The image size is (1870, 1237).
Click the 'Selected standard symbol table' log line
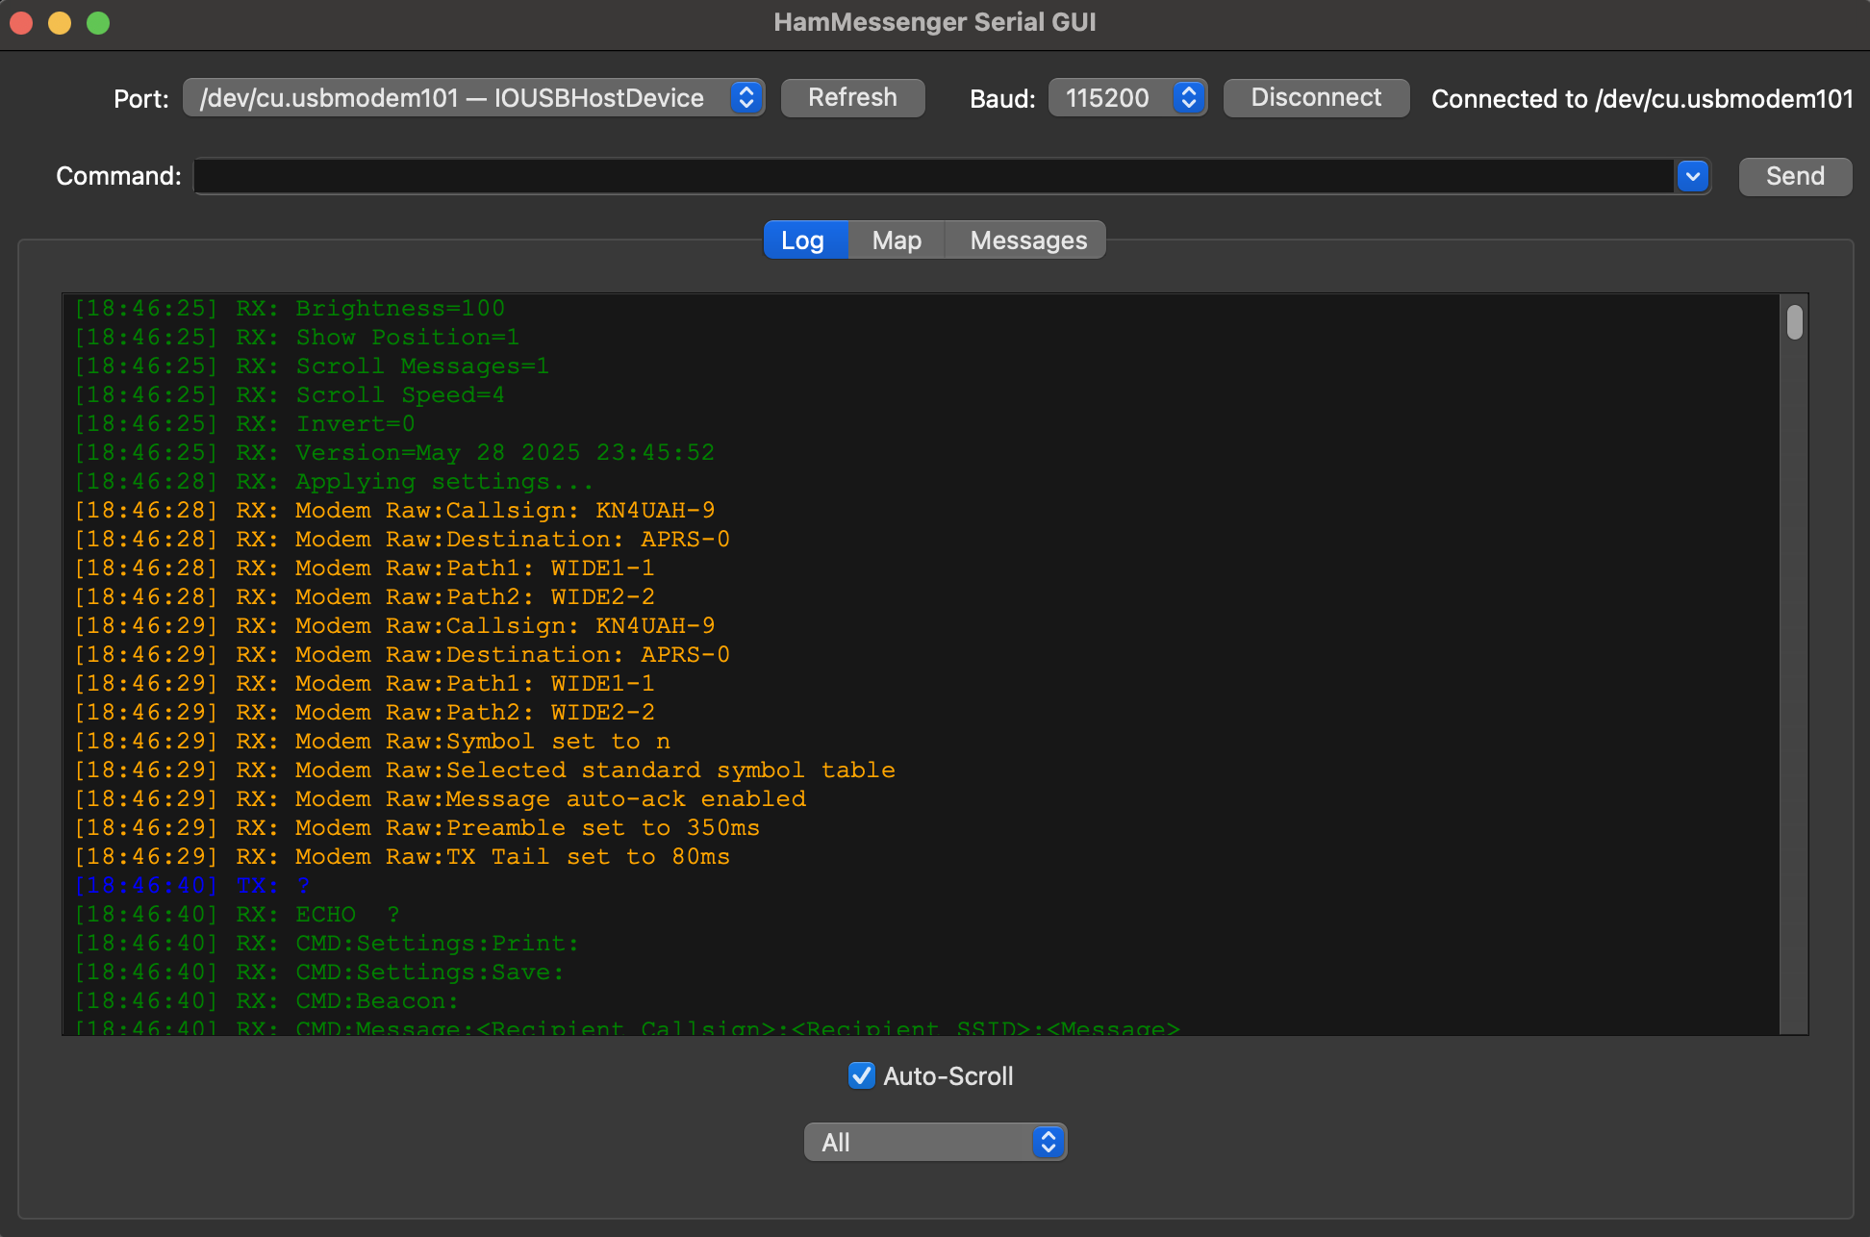pyautogui.click(x=485, y=770)
